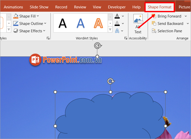Click the cloud shape's rotation handle
The image size is (191, 139).
tap(111, 81)
